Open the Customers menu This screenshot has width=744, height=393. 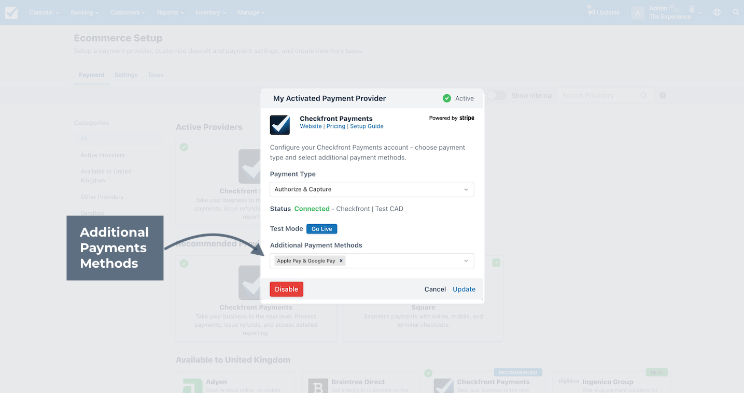pos(128,12)
